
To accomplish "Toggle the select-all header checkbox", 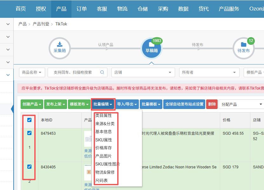I will point(29,120).
